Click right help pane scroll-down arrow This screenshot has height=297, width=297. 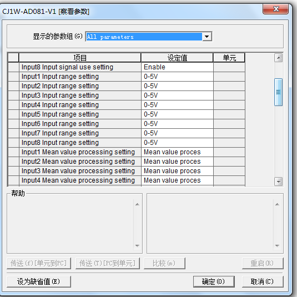278,246
